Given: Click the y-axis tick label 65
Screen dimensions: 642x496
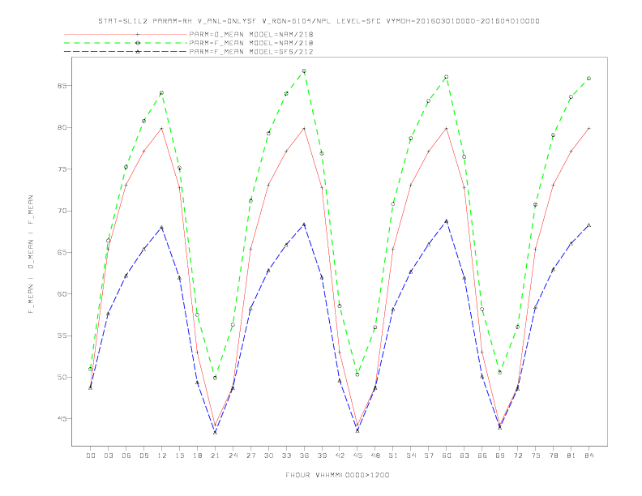Looking at the screenshot, I should click(62, 253).
